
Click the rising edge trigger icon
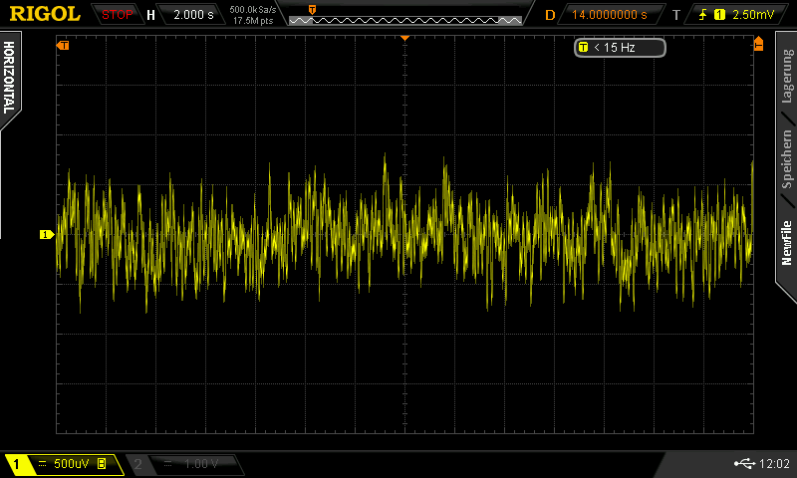tap(703, 15)
